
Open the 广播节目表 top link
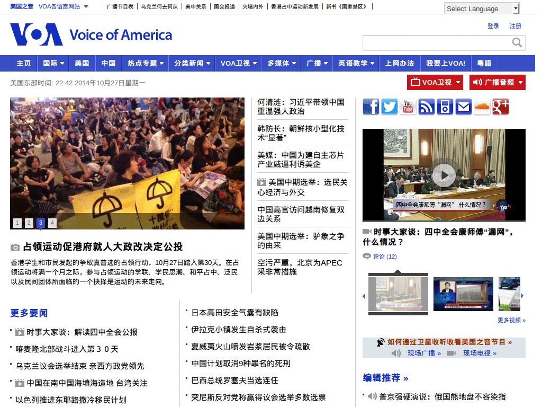[120, 6]
